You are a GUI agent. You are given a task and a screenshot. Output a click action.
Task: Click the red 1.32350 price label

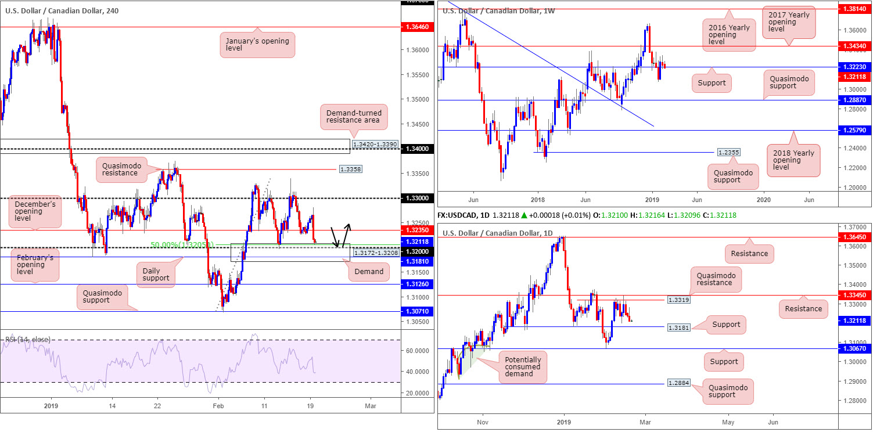[x=416, y=230]
